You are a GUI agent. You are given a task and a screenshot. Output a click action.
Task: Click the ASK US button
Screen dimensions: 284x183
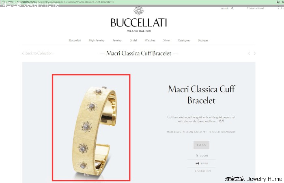(201, 145)
